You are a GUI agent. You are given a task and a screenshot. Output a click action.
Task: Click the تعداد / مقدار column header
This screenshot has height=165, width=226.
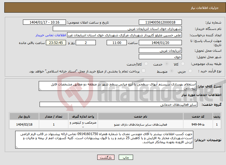click(x=54, y=116)
